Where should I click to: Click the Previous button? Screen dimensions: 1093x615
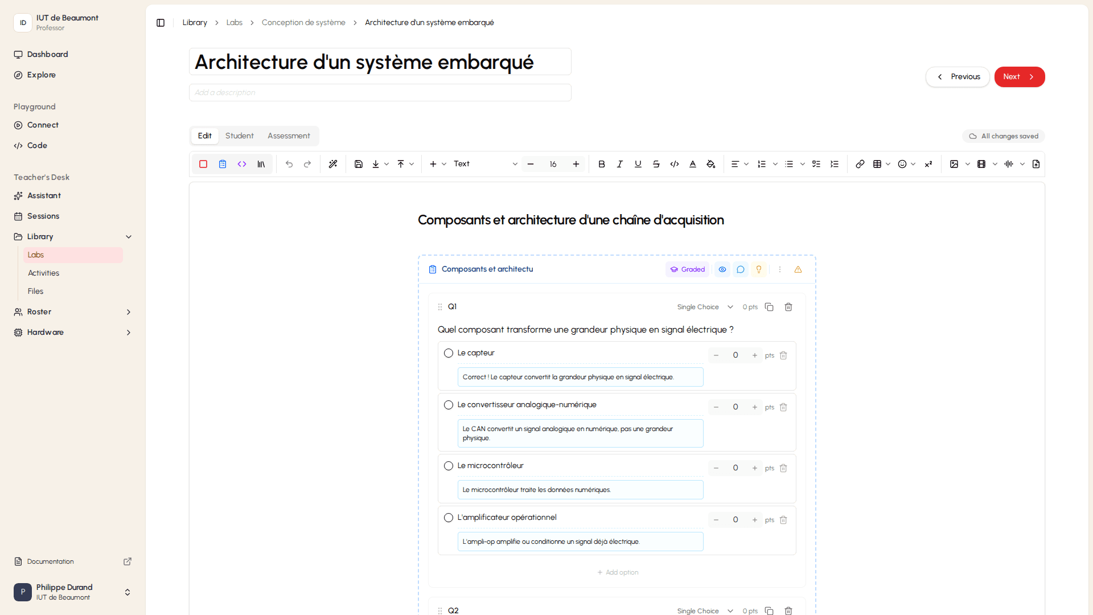click(958, 77)
